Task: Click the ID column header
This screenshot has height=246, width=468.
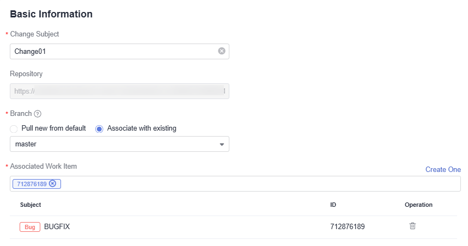Action: (x=333, y=205)
